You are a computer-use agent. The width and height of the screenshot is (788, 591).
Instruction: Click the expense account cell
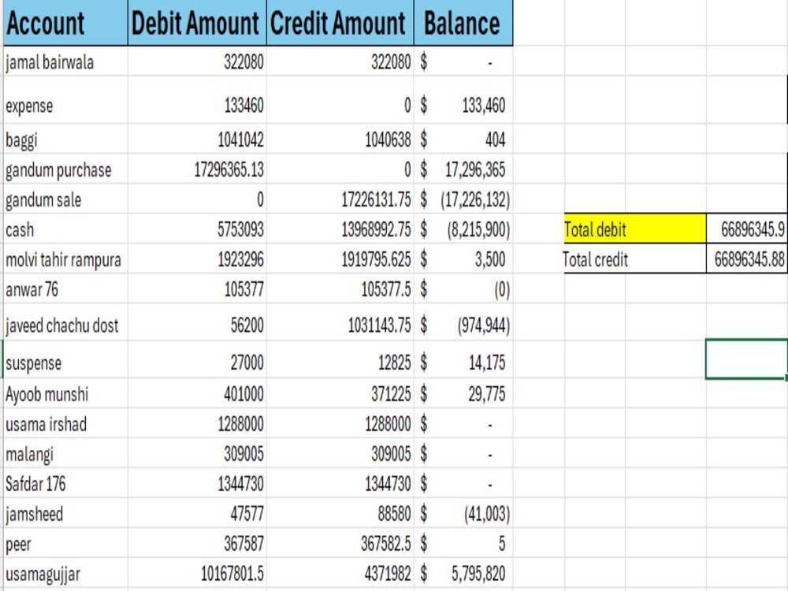click(65, 100)
